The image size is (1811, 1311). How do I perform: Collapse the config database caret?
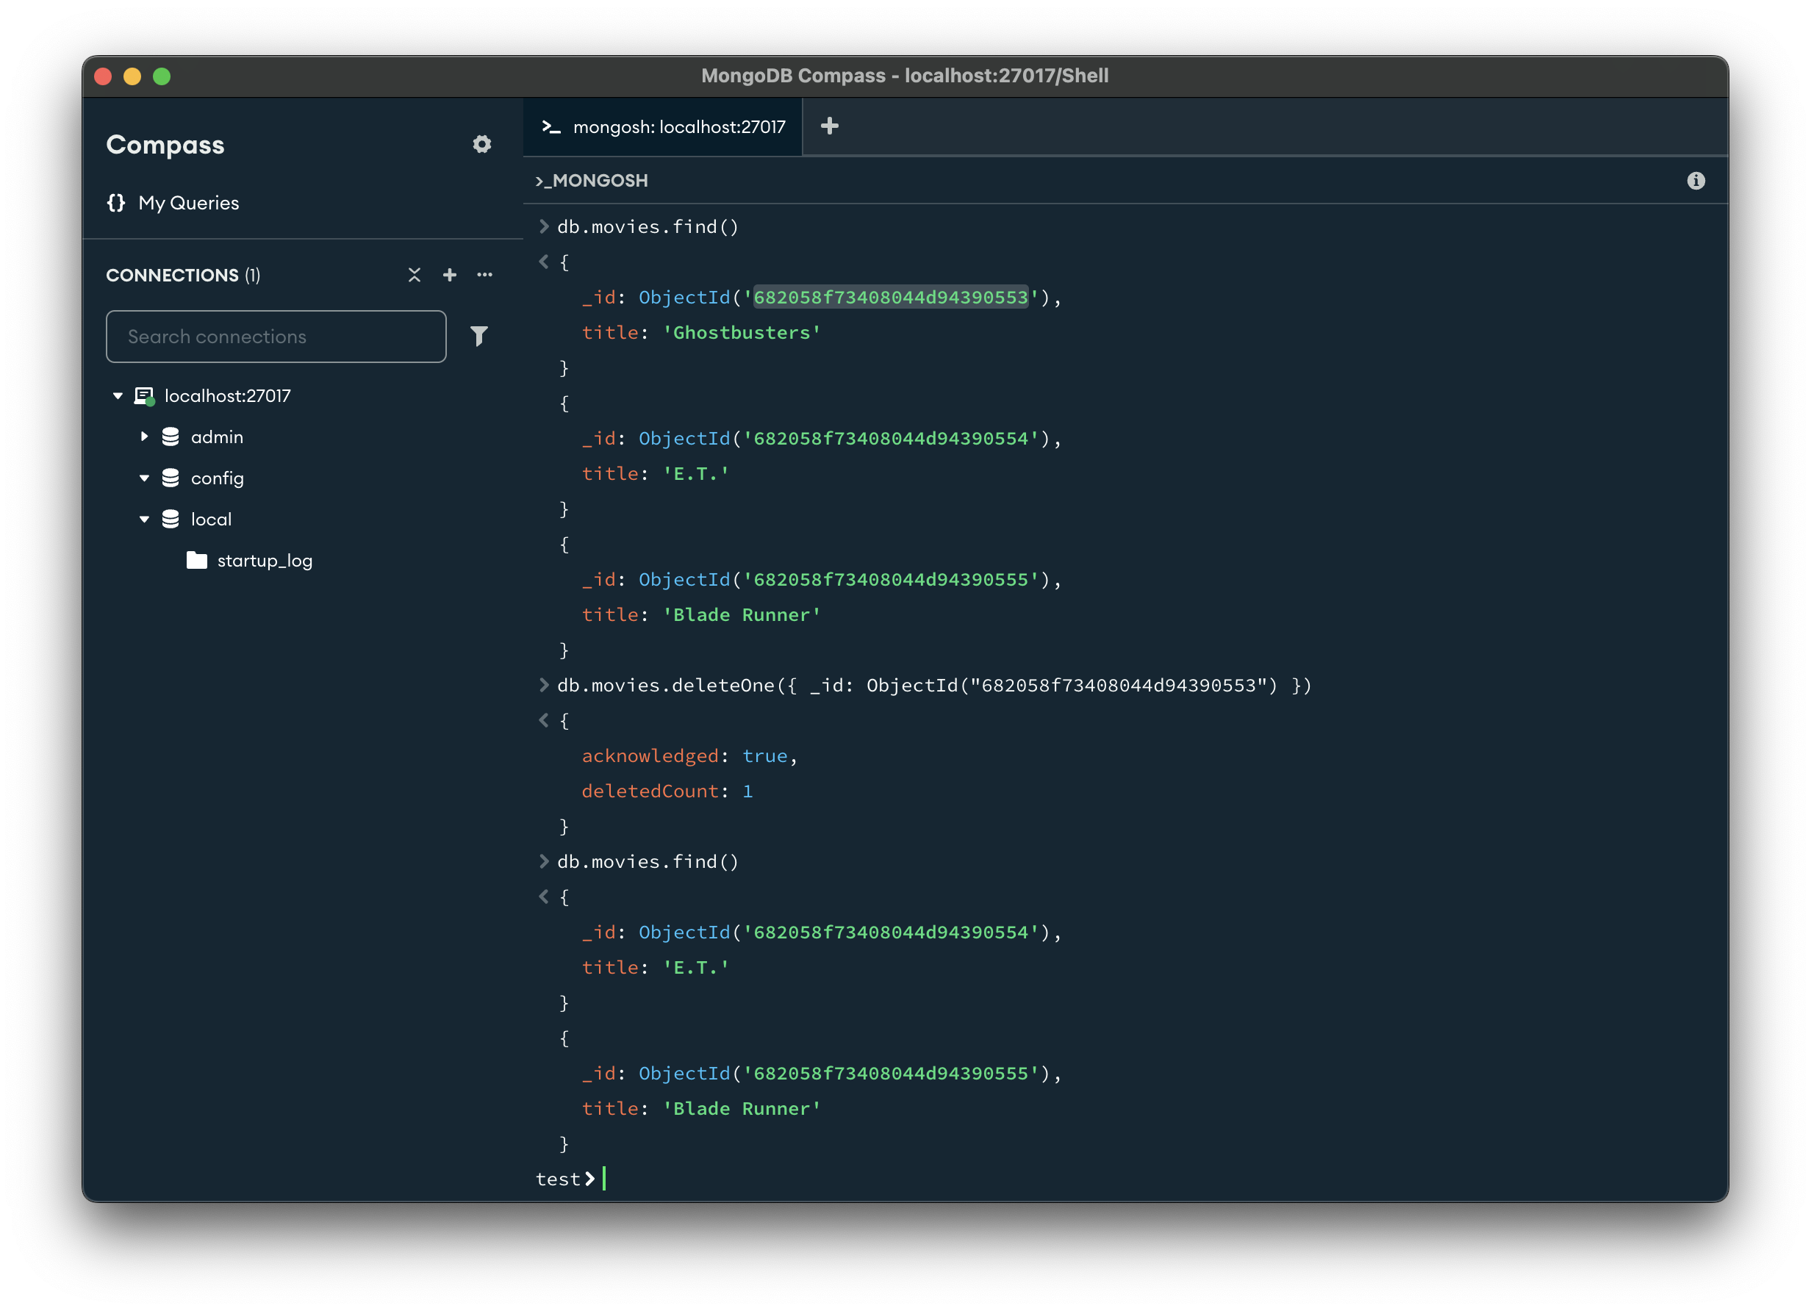point(145,478)
